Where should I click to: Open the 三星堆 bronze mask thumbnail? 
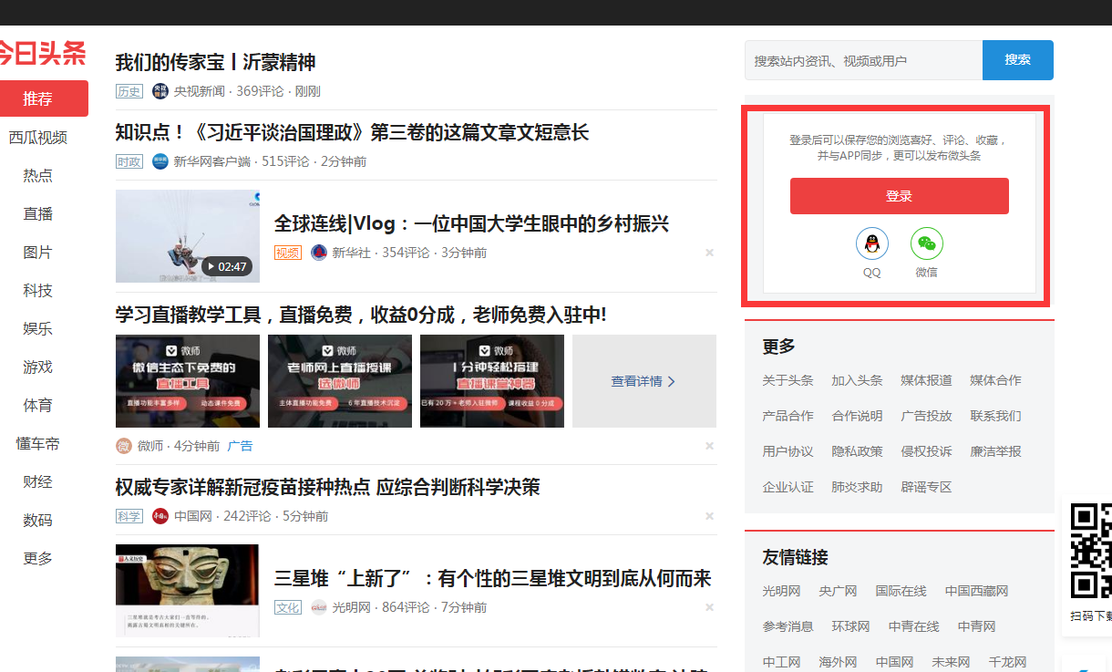(x=188, y=590)
